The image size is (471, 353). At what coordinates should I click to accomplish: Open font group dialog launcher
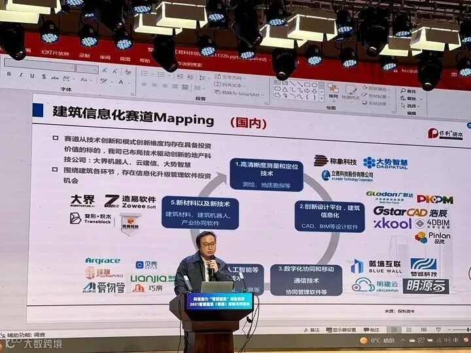pyautogui.click(x=132, y=94)
